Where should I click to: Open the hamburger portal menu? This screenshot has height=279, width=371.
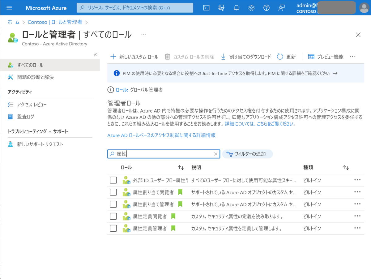[9, 8]
